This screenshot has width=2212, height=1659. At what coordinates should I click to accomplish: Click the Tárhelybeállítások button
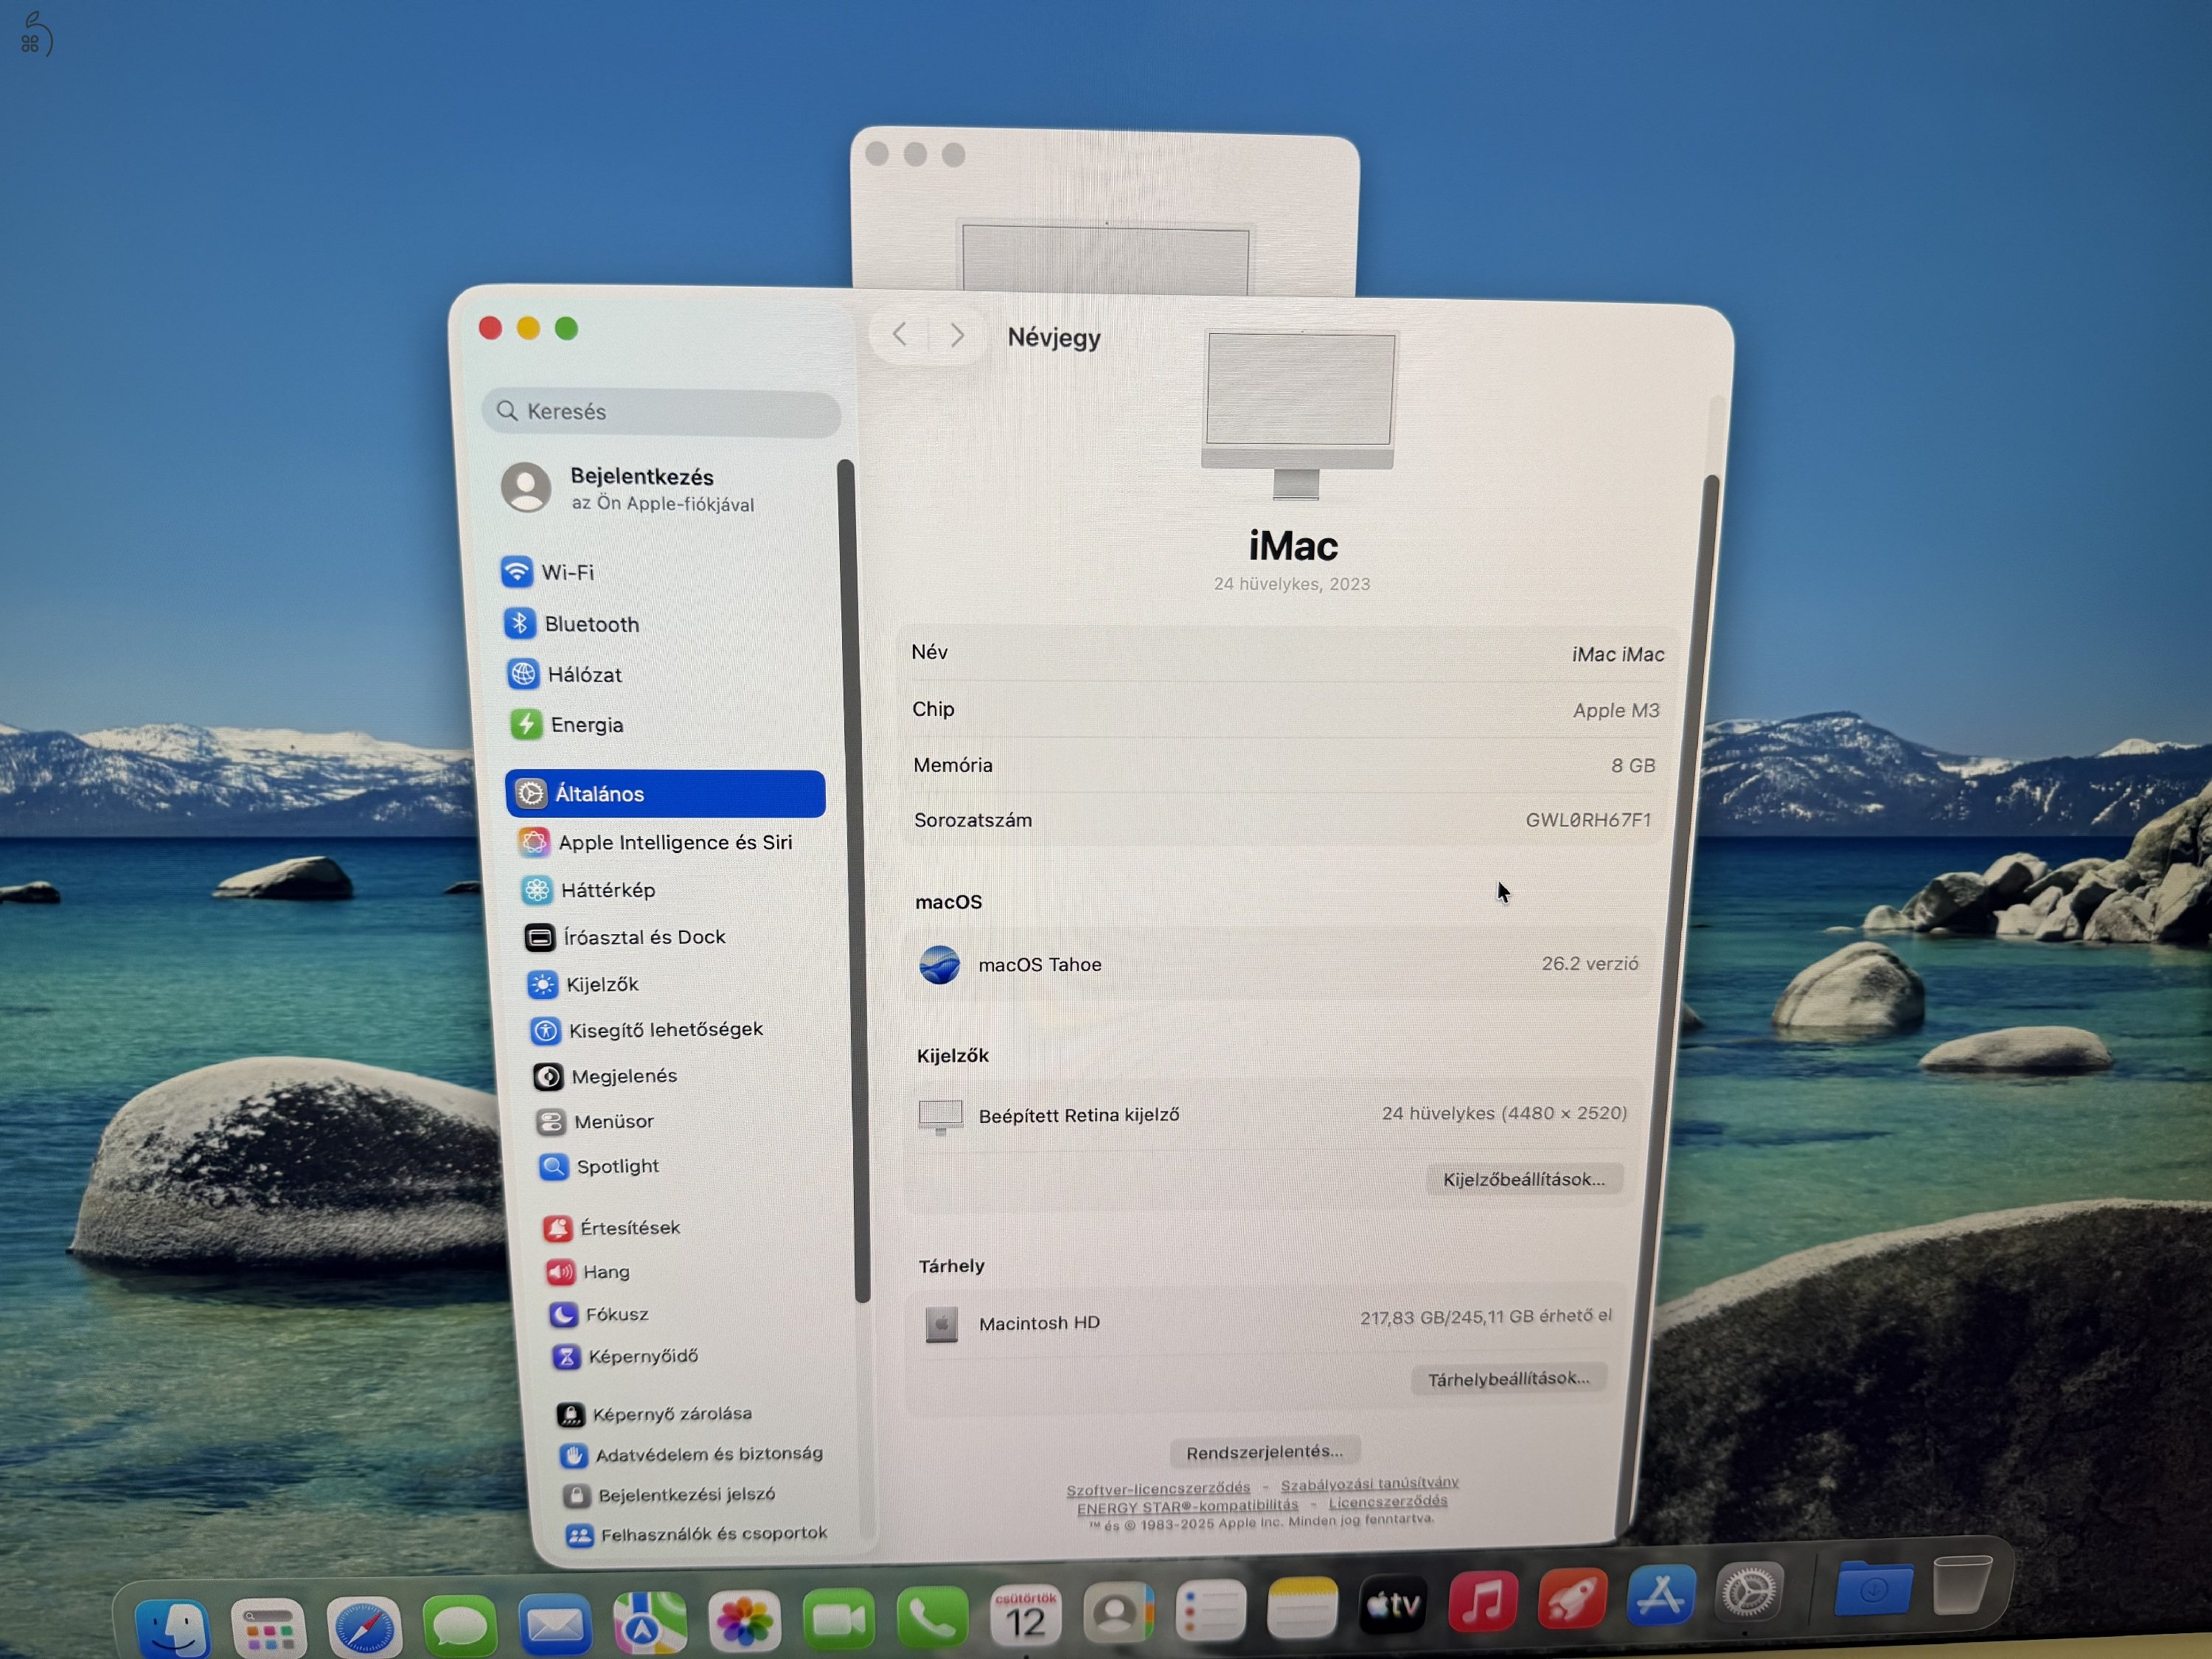click(x=1509, y=1378)
